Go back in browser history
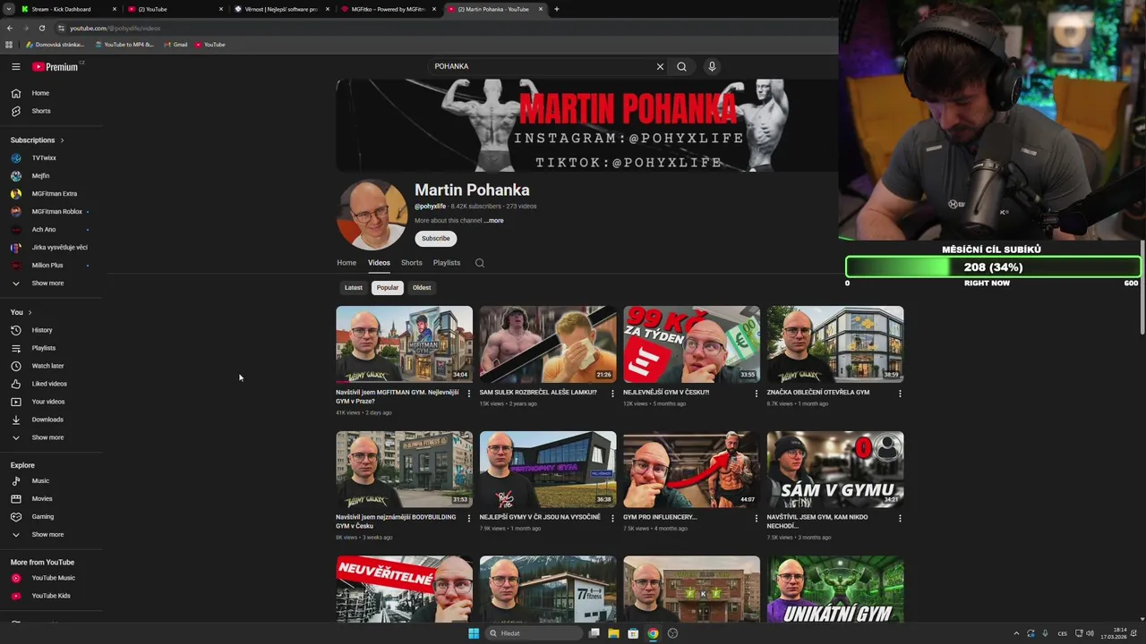This screenshot has width=1146, height=644. (10, 28)
